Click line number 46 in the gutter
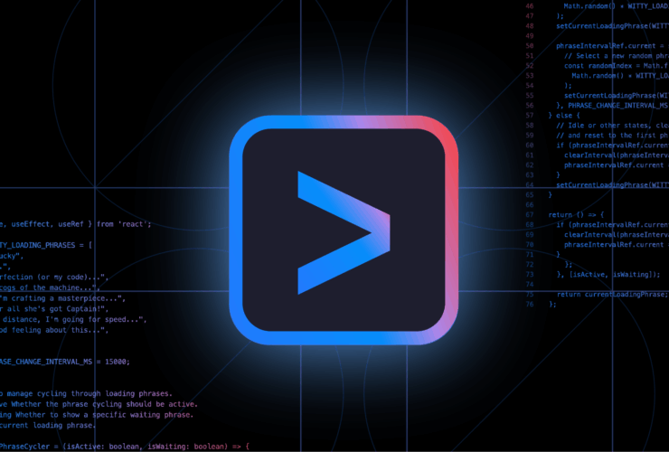This screenshot has height=452, width=669. tap(530, 6)
